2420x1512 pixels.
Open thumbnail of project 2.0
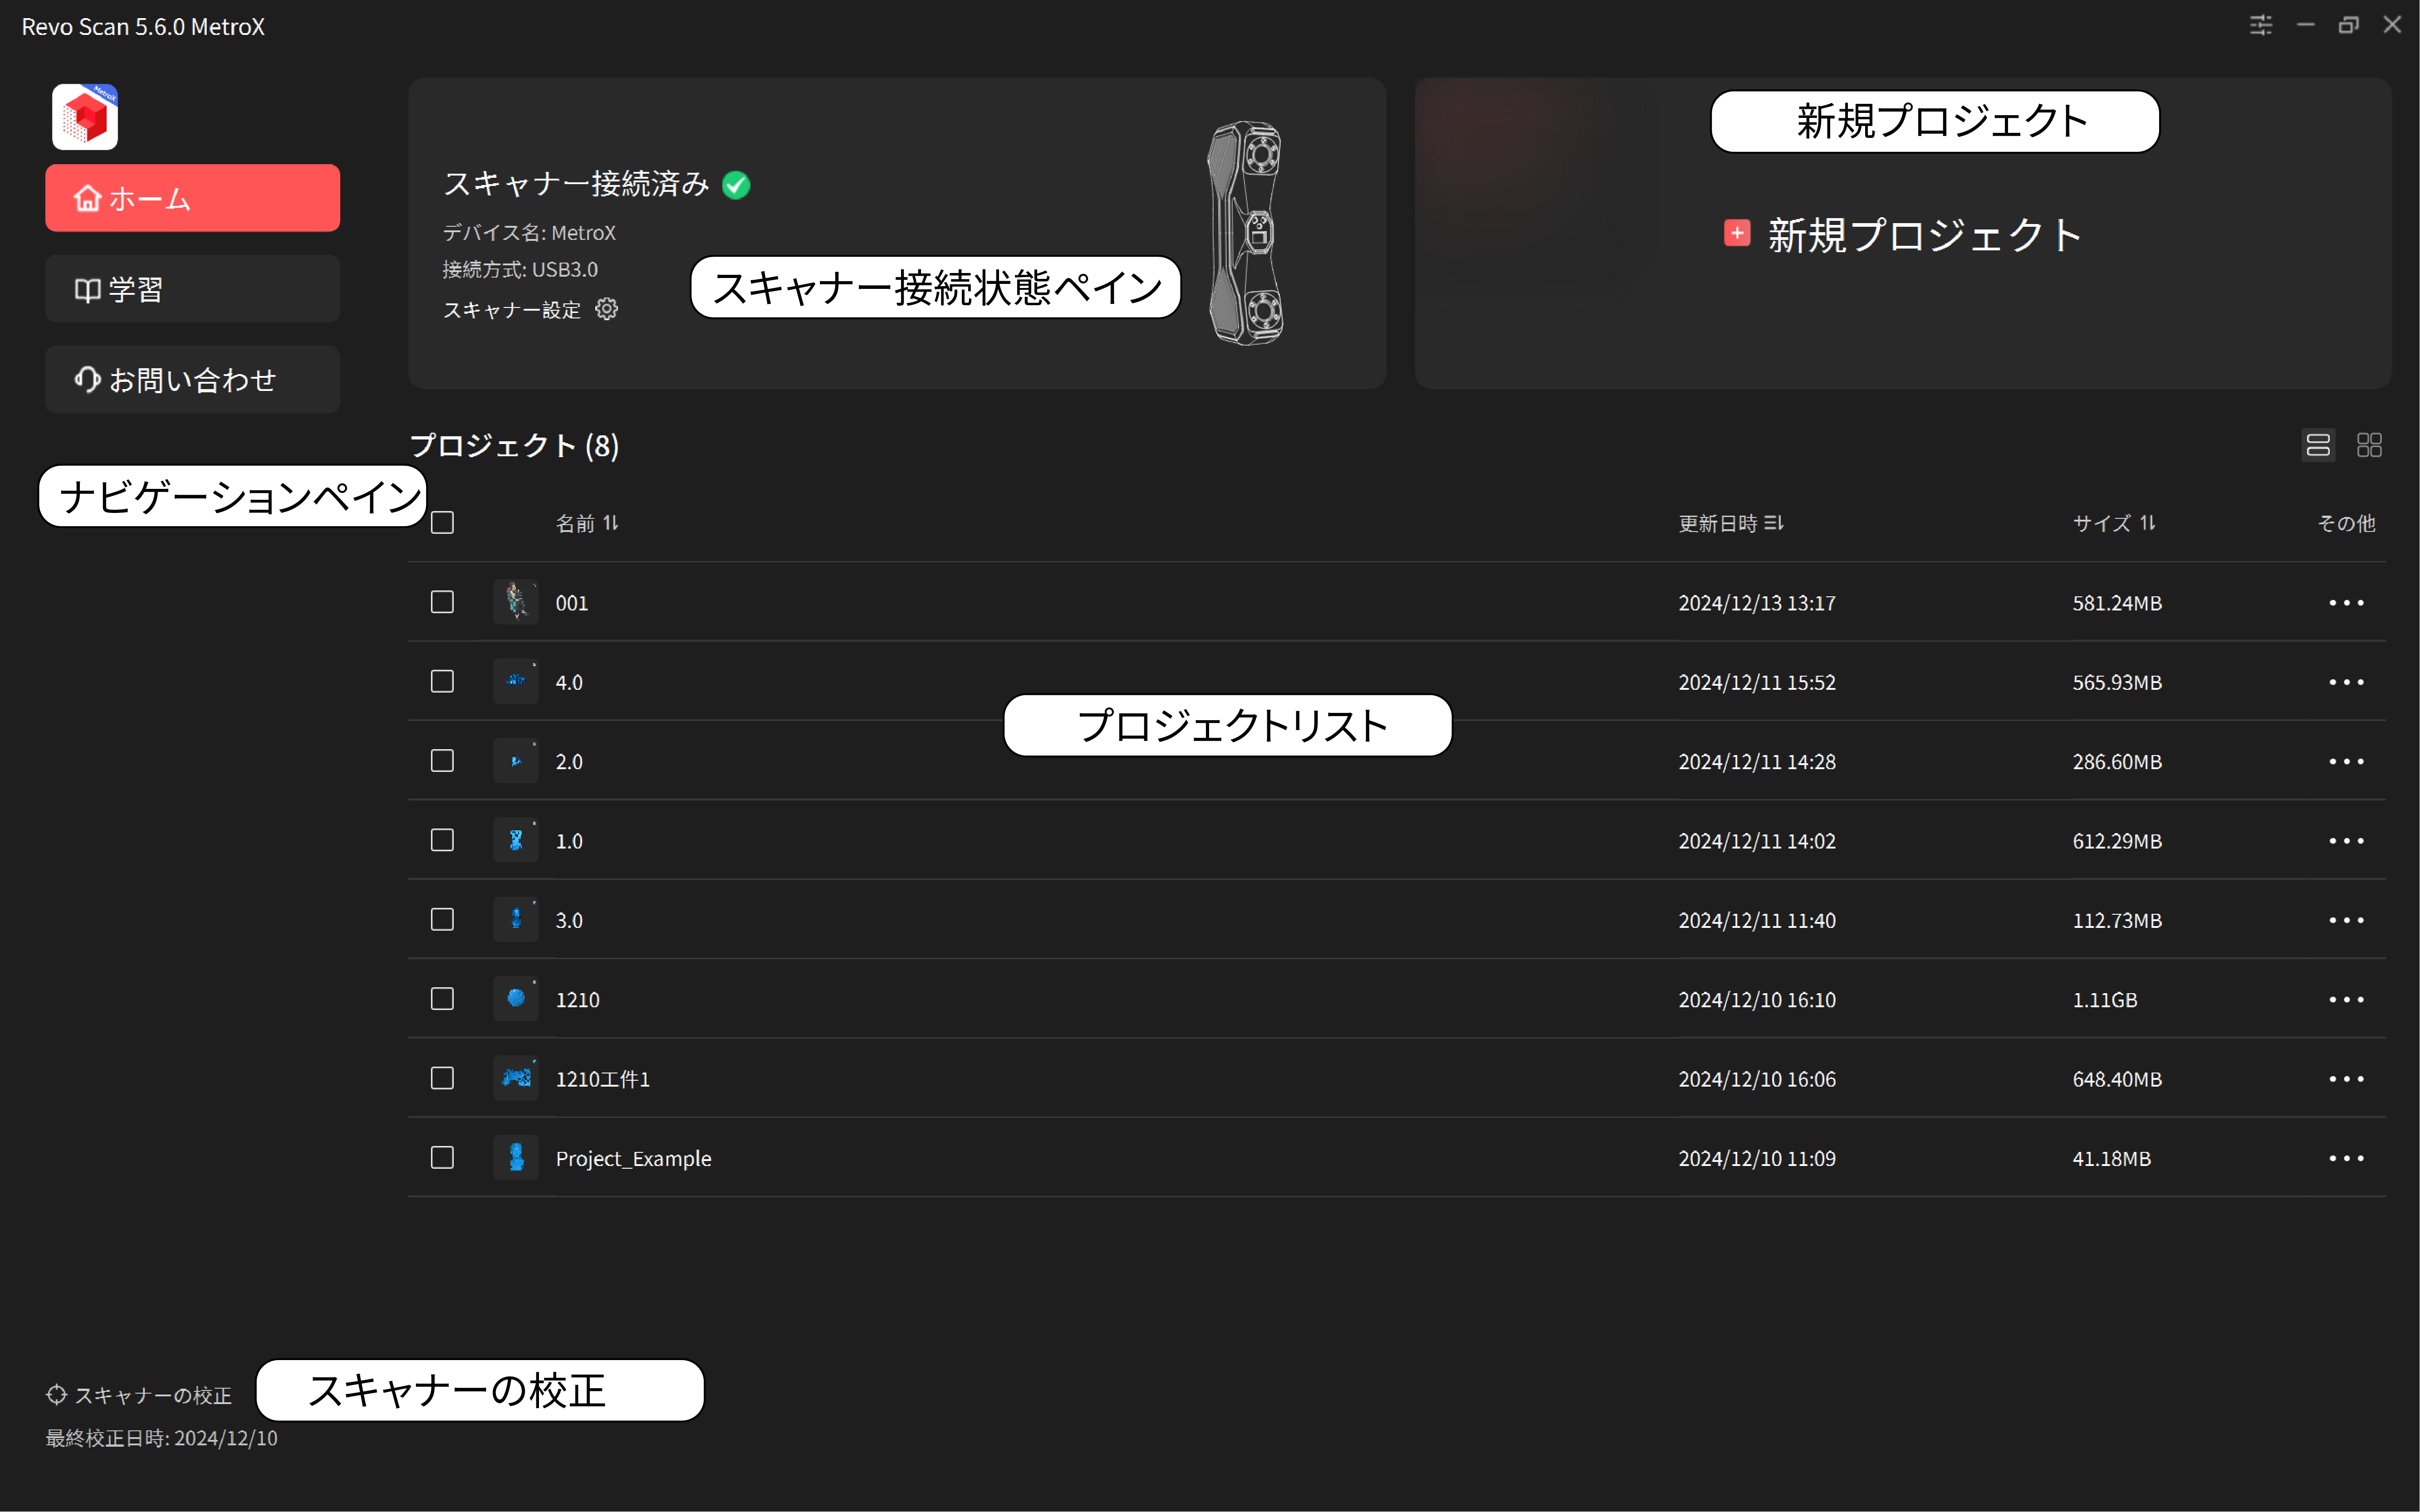tap(515, 761)
